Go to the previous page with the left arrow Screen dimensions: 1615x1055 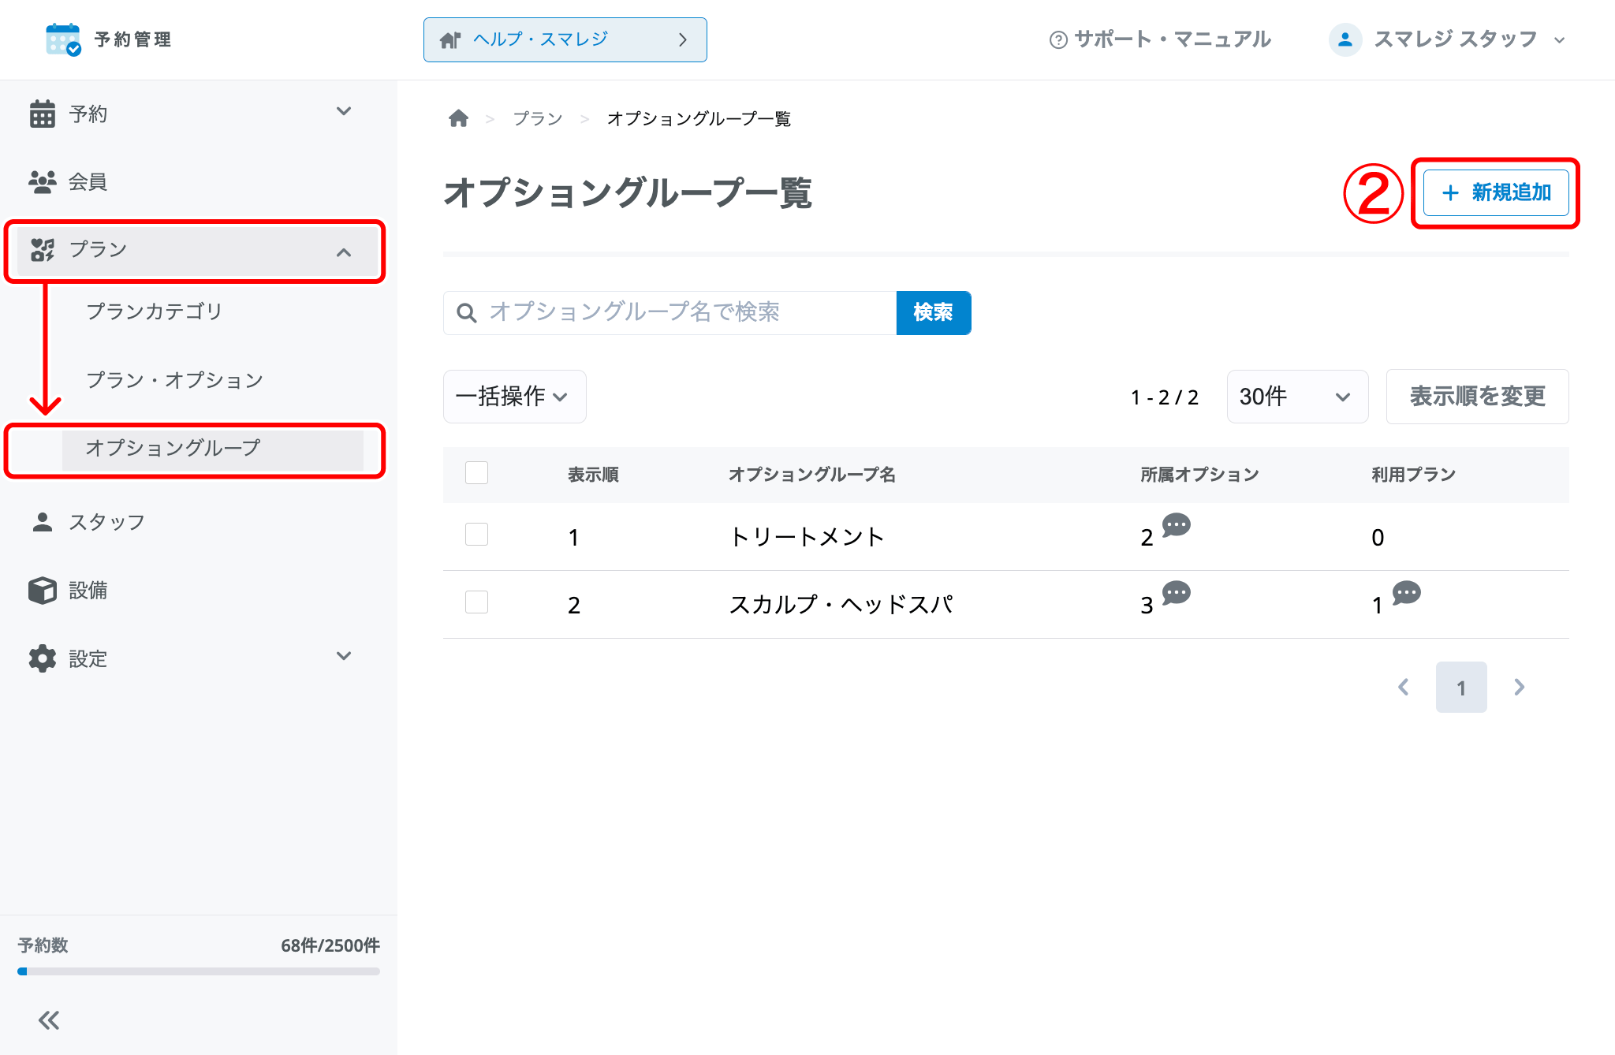(x=1404, y=688)
